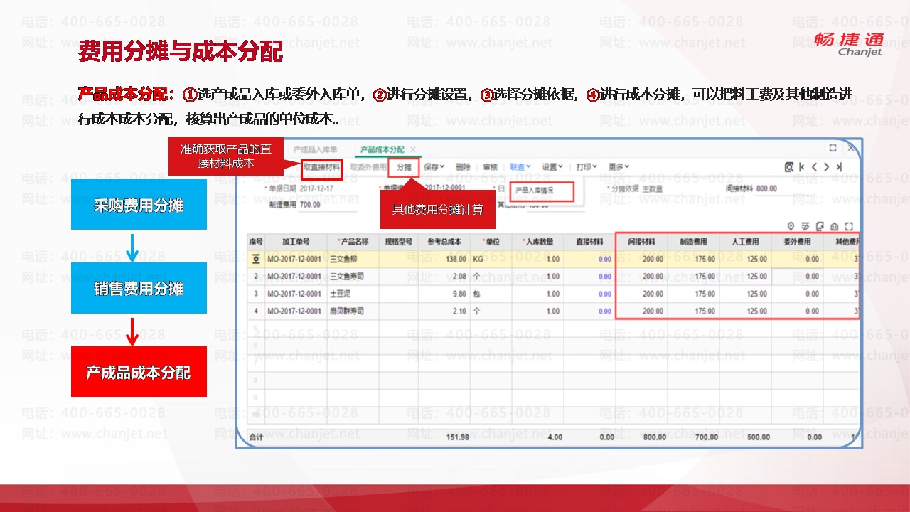Image resolution: width=910 pixels, height=512 pixels.
Task: Click the print preview magnifier icon
Action: point(789,167)
